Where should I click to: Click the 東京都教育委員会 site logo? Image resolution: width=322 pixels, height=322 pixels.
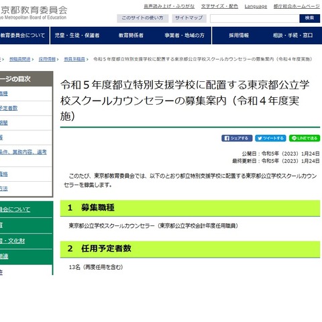click(34, 13)
